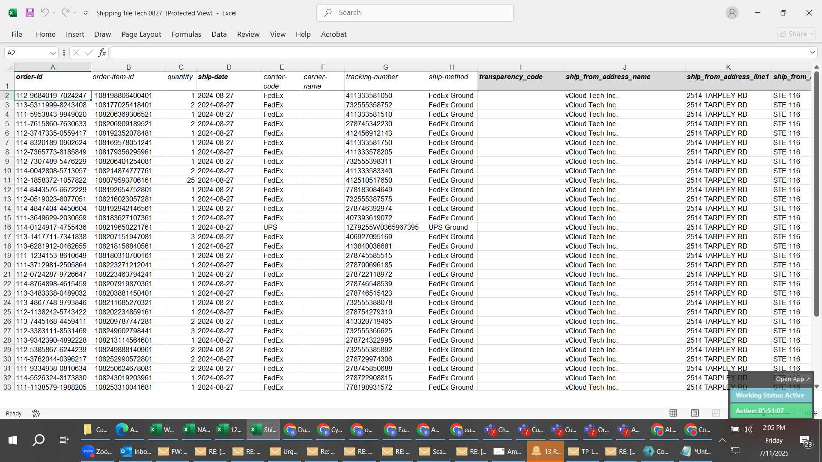Viewport: 822px width, 462px height.
Task: Open the View tab
Action: (277, 34)
